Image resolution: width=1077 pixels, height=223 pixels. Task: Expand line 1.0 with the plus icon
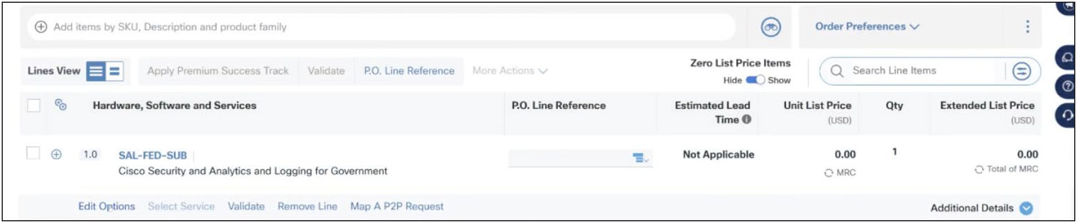(x=57, y=154)
